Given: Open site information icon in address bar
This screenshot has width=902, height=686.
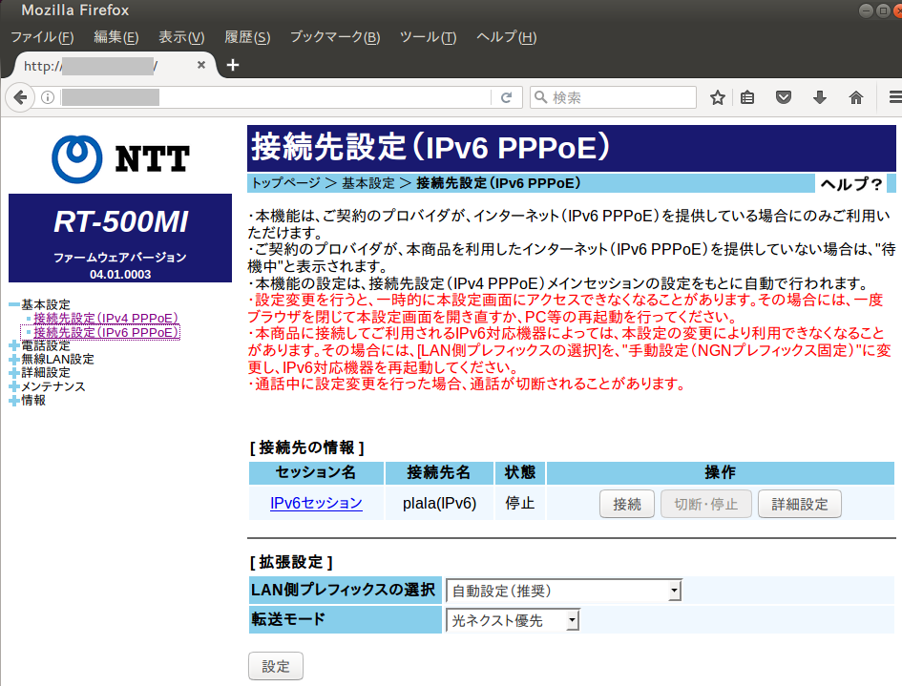Looking at the screenshot, I should (48, 97).
